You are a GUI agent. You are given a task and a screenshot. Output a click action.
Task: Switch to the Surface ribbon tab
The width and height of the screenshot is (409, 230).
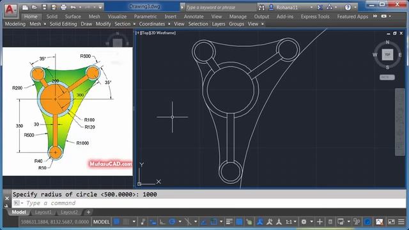(73, 17)
